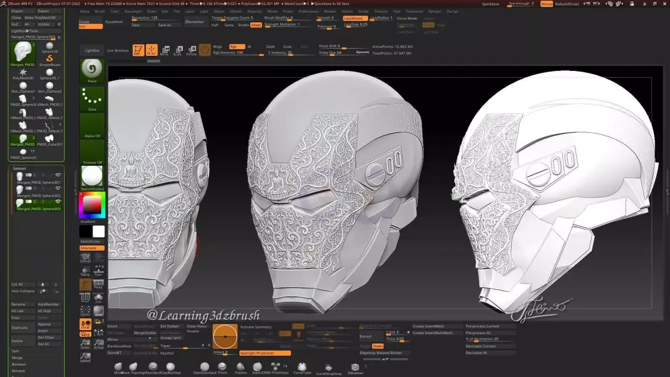Viewport: 670px width, 377px height.
Task: Open the Texture Off selector
Action: tap(92, 152)
